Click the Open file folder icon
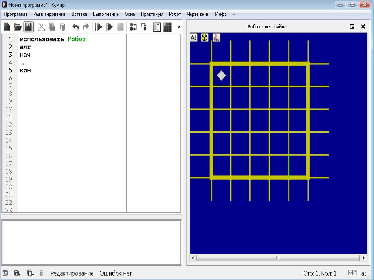The image size is (374, 280). click(18, 27)
